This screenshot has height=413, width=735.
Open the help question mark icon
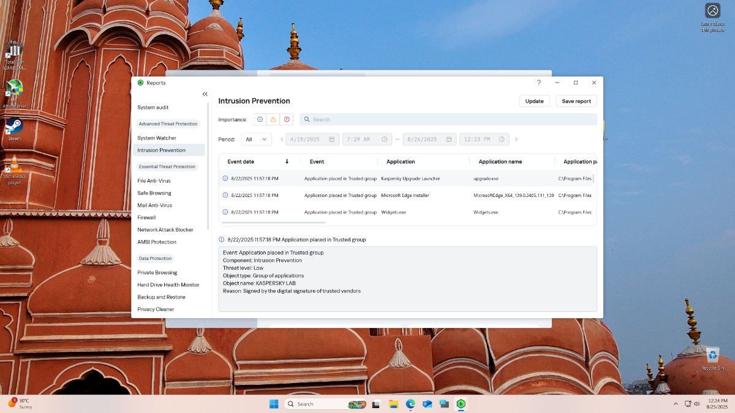539,83
